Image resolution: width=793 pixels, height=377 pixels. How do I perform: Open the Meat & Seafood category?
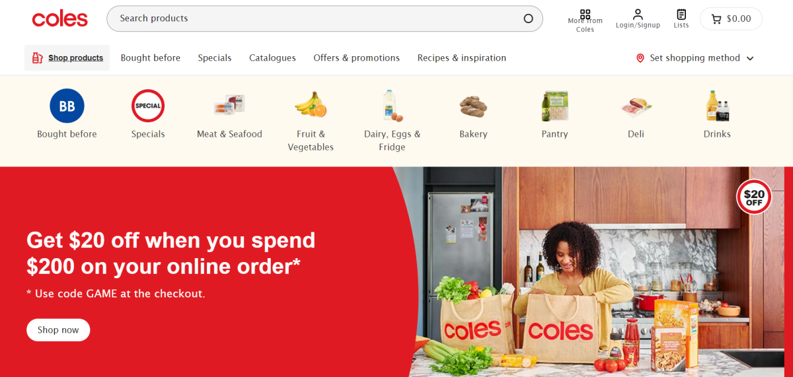pyautogui.click(x=229, y=114)
